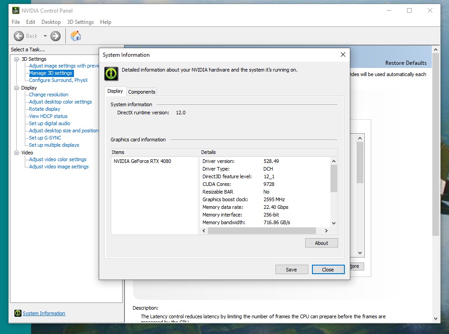Open Adjust video image settings

point(59,167)
